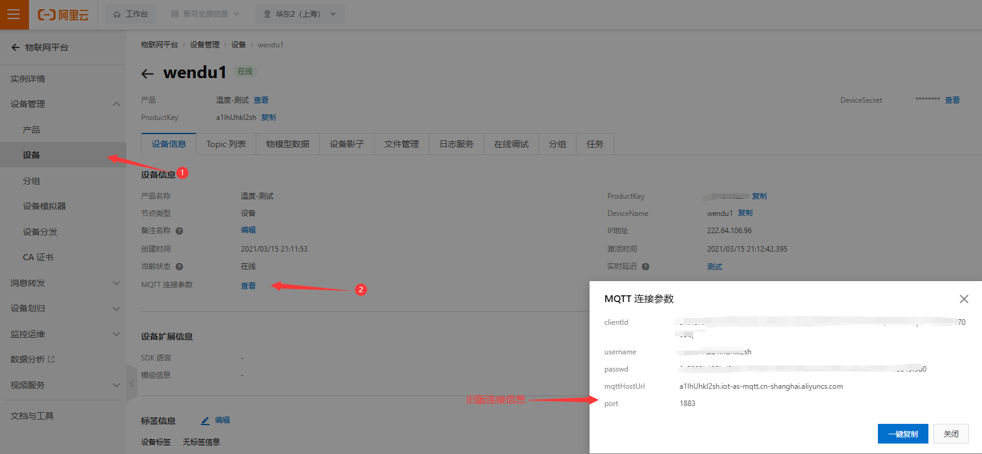Click the Alibaba Cloud logo
The height and width of the screenshot is (454, 982).
[63, 15]
